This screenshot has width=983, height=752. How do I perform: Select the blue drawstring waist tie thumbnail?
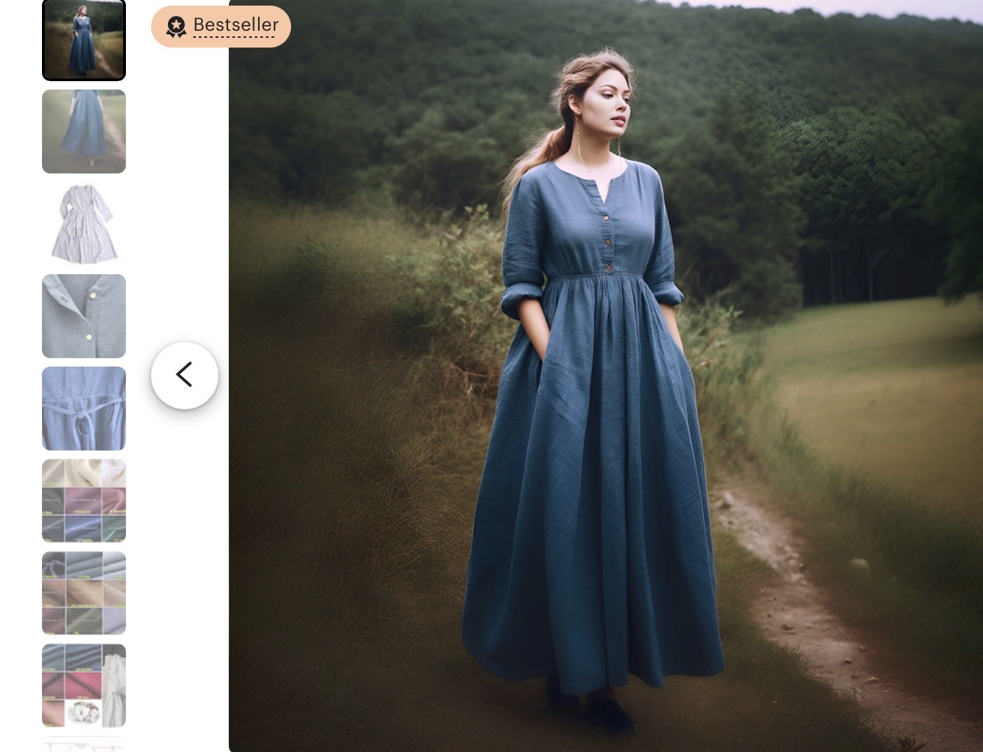point(84,409)
